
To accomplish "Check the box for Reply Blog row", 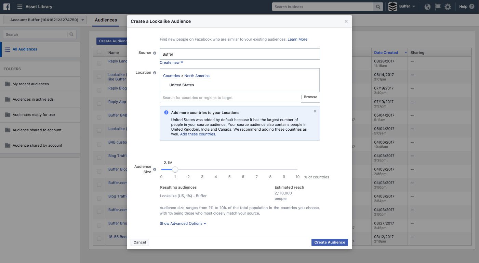I will click(99, 90).
